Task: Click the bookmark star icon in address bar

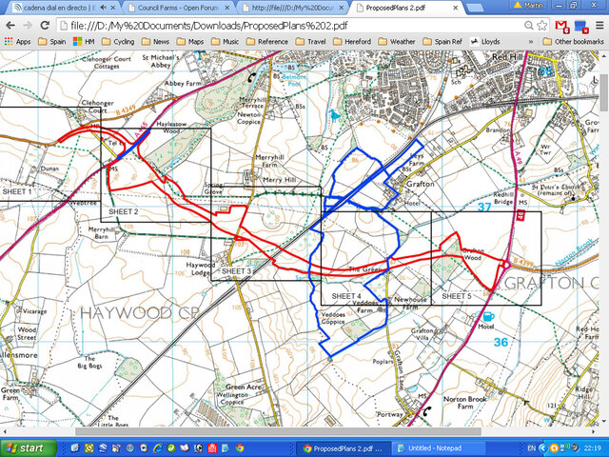Action: (540, 25)
